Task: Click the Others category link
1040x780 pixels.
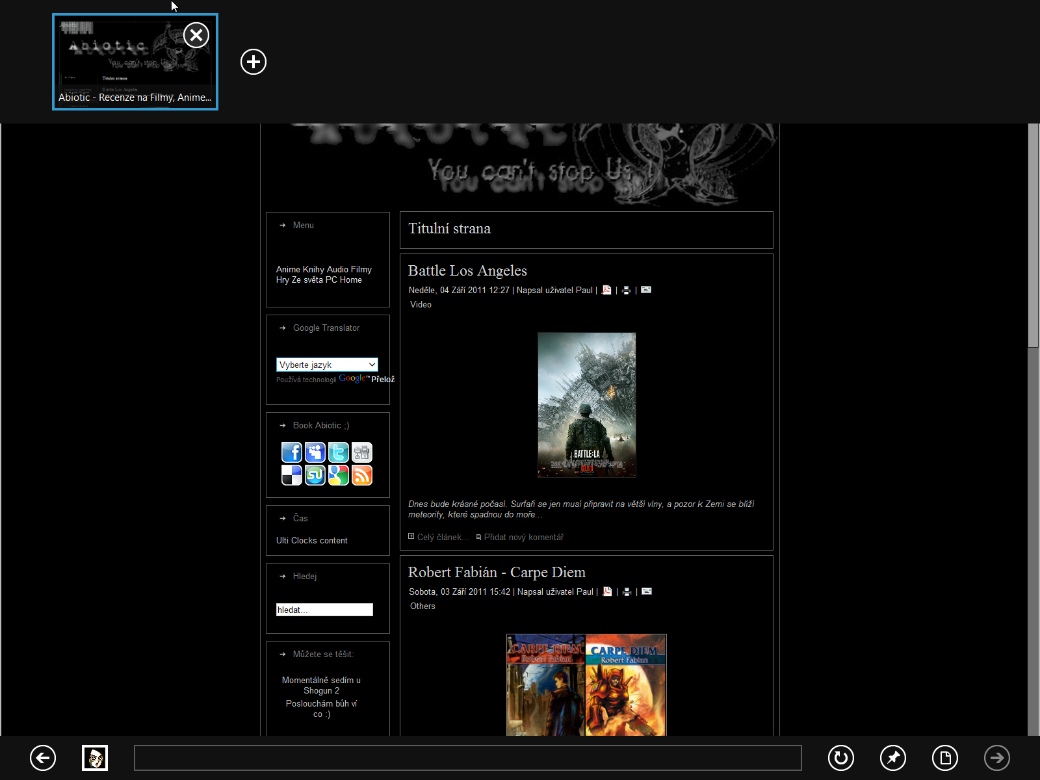Action: tap(422, 606)
